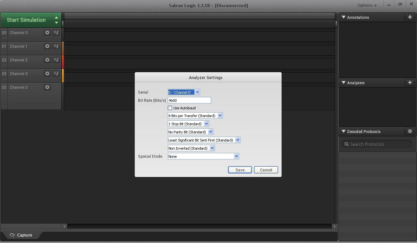Switch to the Capture tab
The height and width of the screenshot is (243, 417).
coord(21,235)
